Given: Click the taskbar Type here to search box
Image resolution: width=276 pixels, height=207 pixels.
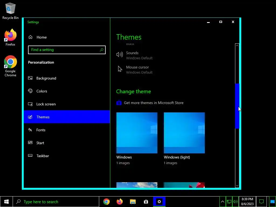Looking at the screenshot, I should click(x=56, y=202).
